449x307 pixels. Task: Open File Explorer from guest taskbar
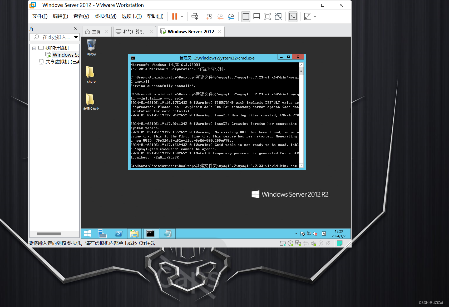pos(134,234)
